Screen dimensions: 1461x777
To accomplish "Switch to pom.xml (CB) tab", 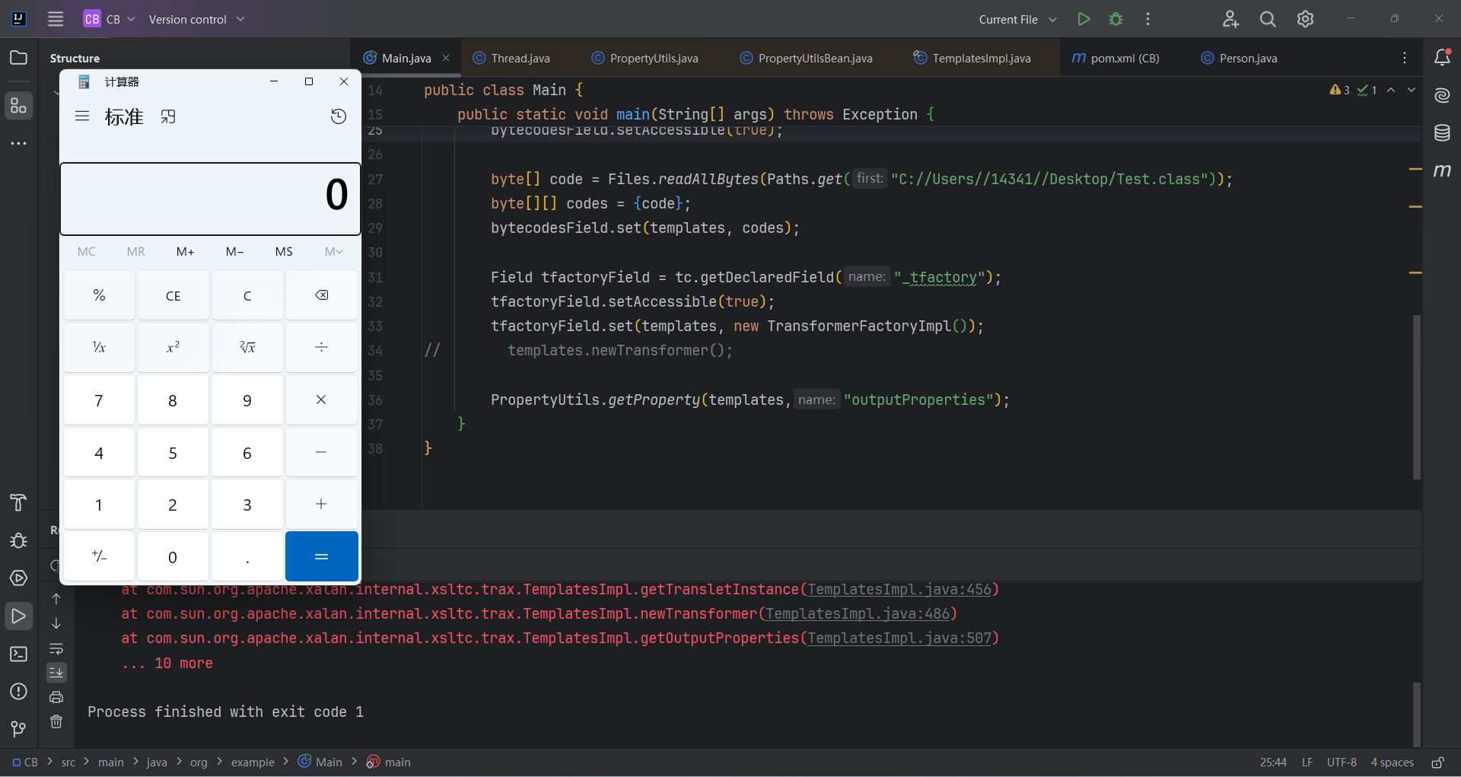I will pyautogui.click(x=1116, y=58).
